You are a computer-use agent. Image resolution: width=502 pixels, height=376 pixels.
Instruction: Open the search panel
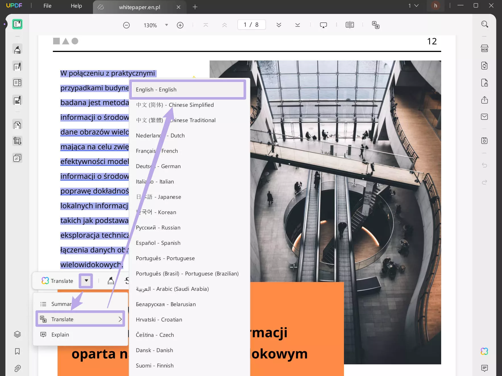pos(484,24)
